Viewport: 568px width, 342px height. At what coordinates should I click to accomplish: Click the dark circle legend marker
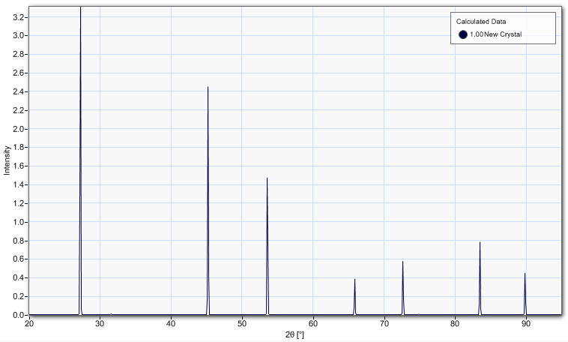[x=462, y=34]
